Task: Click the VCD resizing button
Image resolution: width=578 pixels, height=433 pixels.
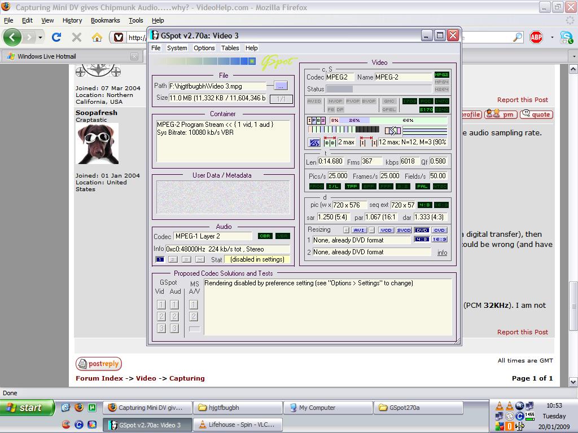Action: point(386,230)
